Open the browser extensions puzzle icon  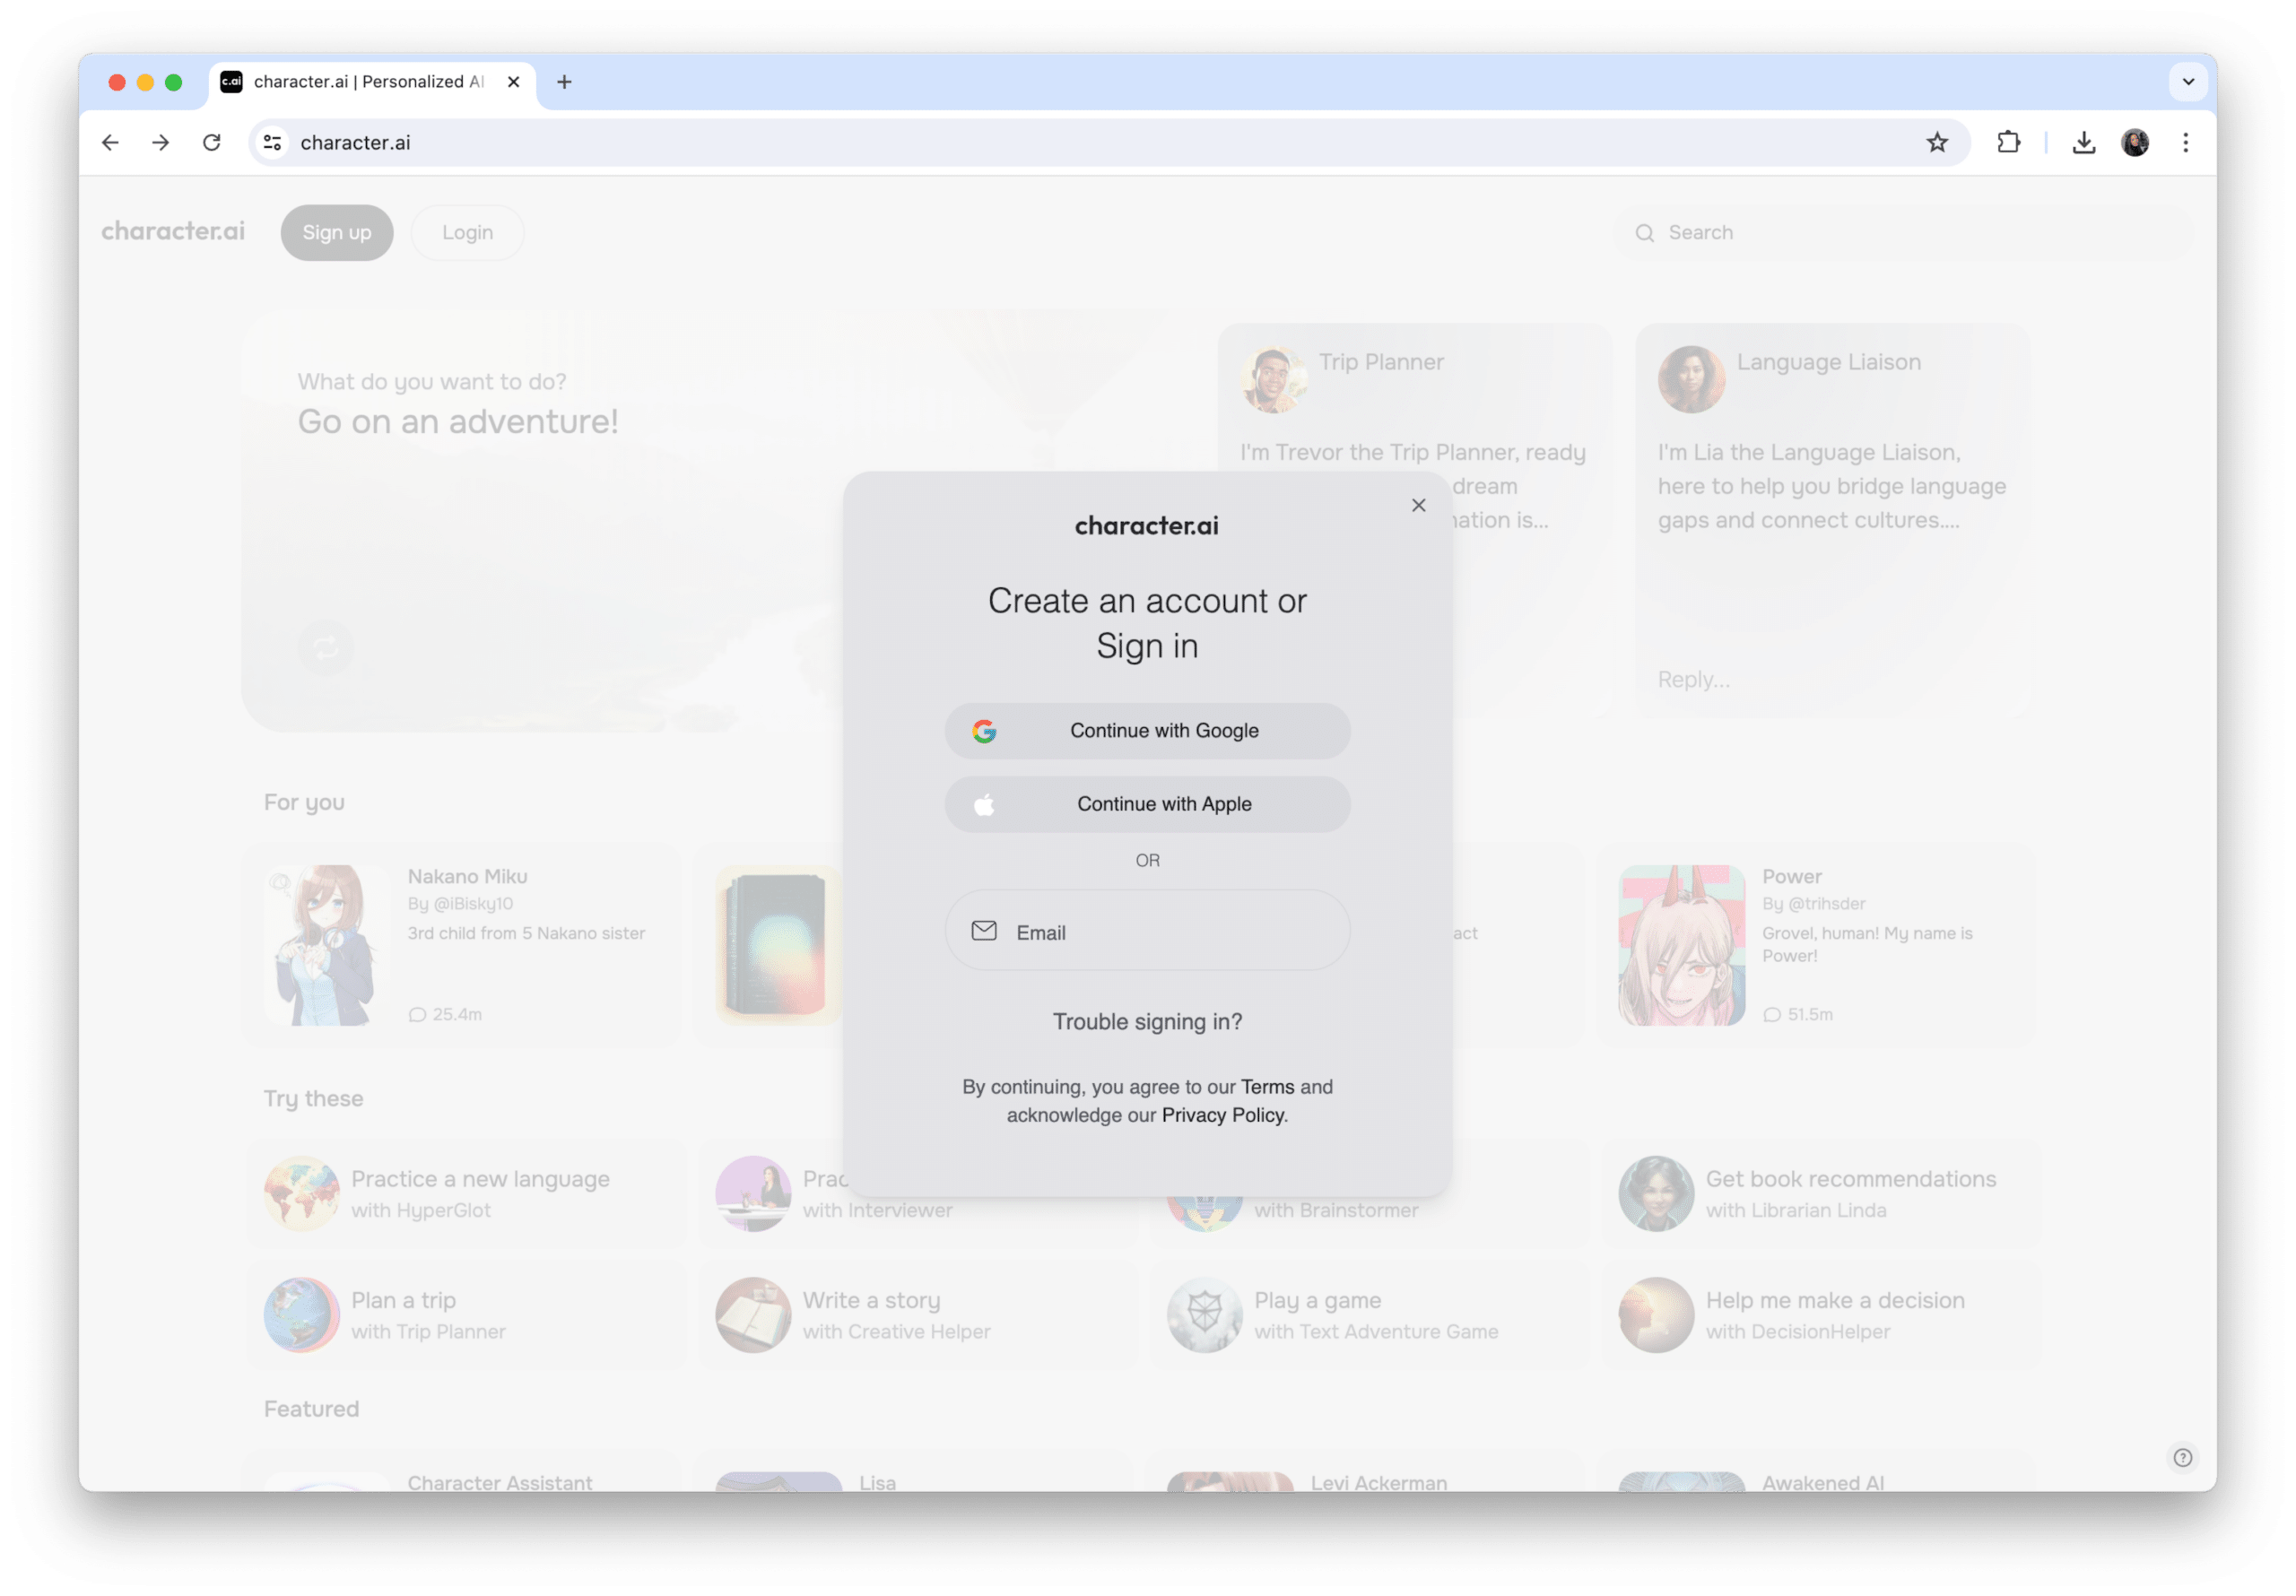click(2008, 142)
